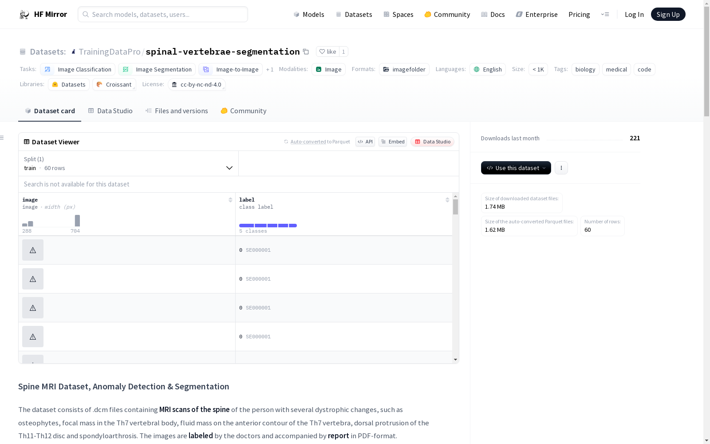Click the cc-by-nc-nd-4.0 license tag
The image size is (710, 444).
[197, 84]
